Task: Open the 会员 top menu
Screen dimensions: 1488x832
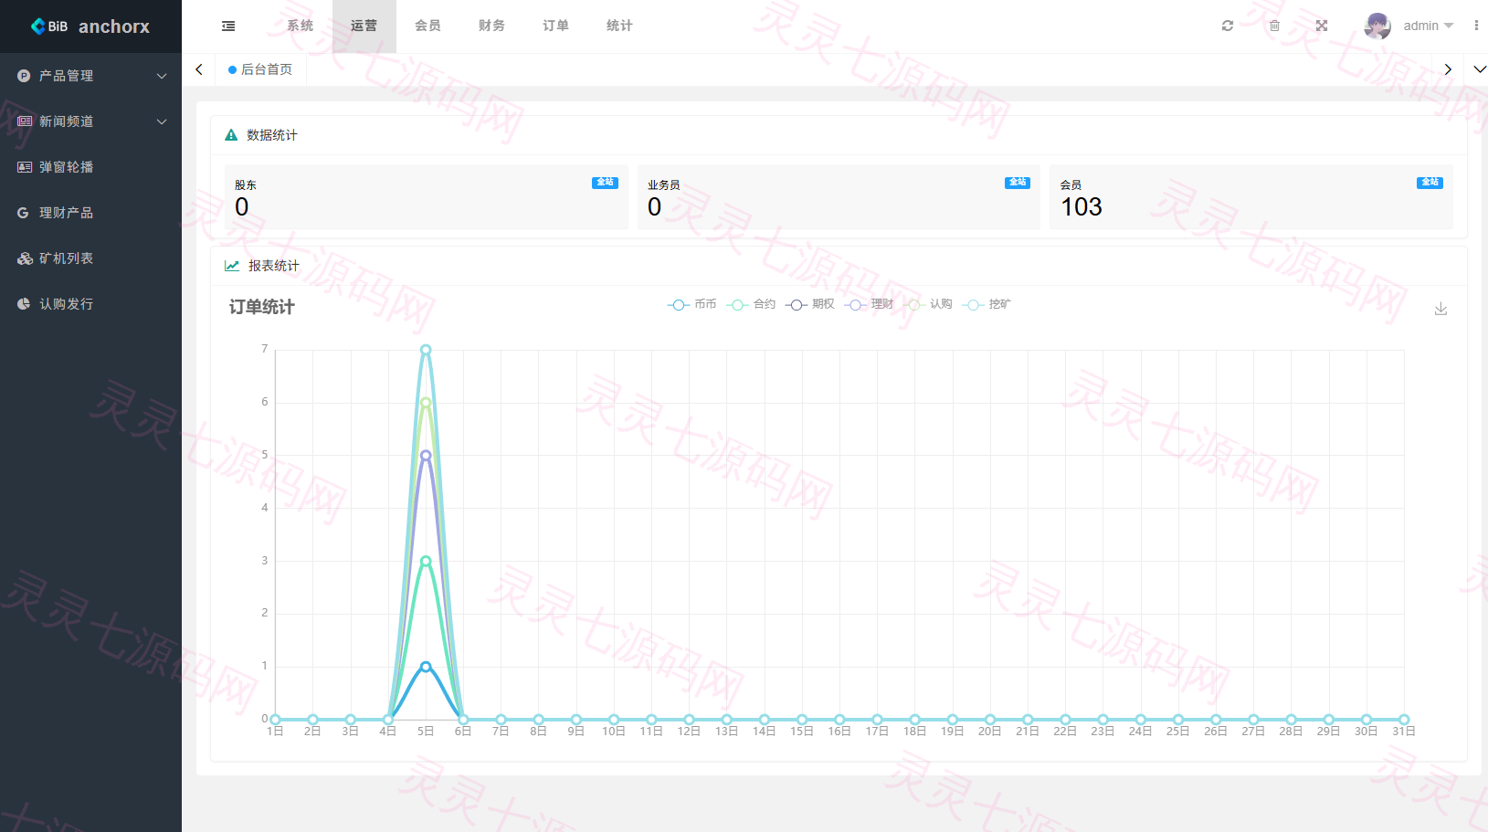Action: [428, 26]
